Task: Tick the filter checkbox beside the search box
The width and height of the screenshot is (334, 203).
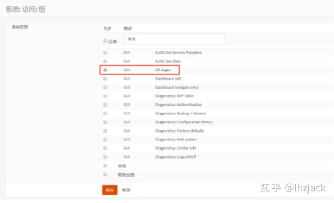Action: point(105,41)
